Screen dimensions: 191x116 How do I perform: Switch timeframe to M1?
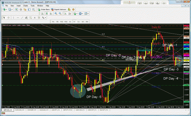point(53,22)
